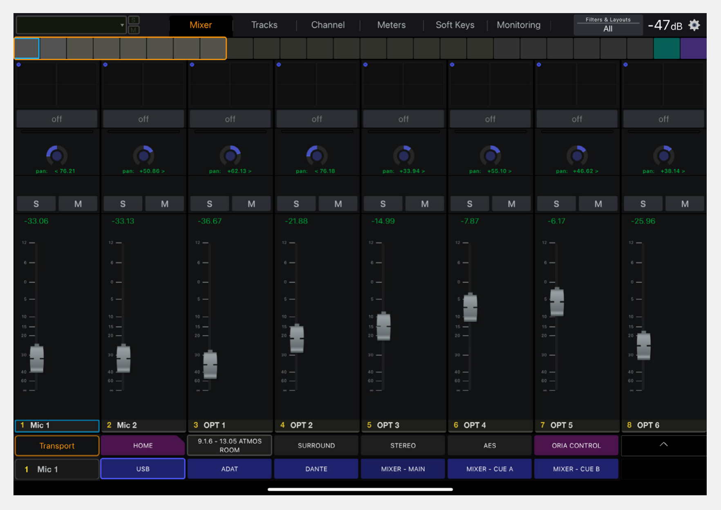Open the 'off' selector on OPT 3 strip
Image resolution: width=721 pixels, height=510 pixels.
point(403,119)
